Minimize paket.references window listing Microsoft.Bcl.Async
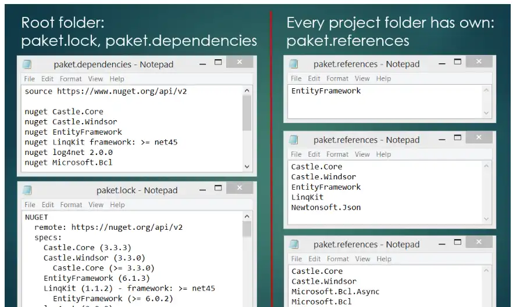The image size is (513, 307). coord(442,244)
